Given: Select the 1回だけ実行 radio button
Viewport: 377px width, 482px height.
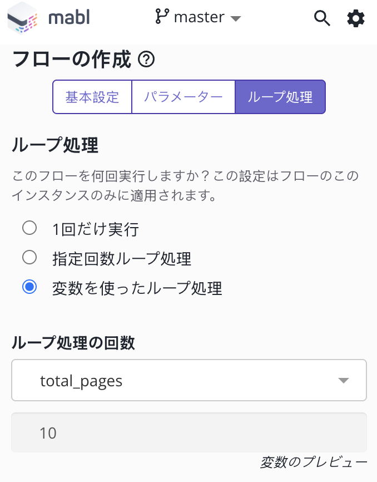Looking at the screenshot, I should tap(29, 228).
